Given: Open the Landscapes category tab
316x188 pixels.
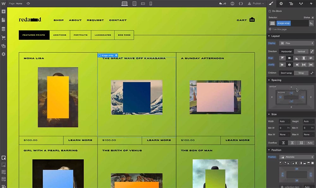Looking at the screenshot, I should point(103,35).
